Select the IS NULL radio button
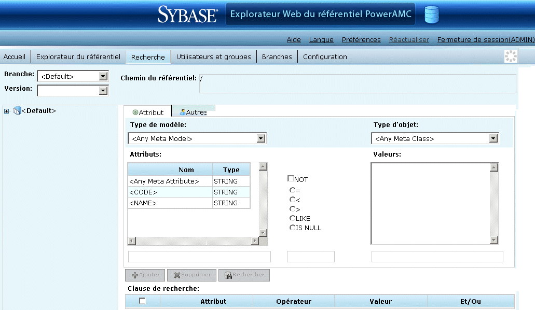 coord(292,227)
